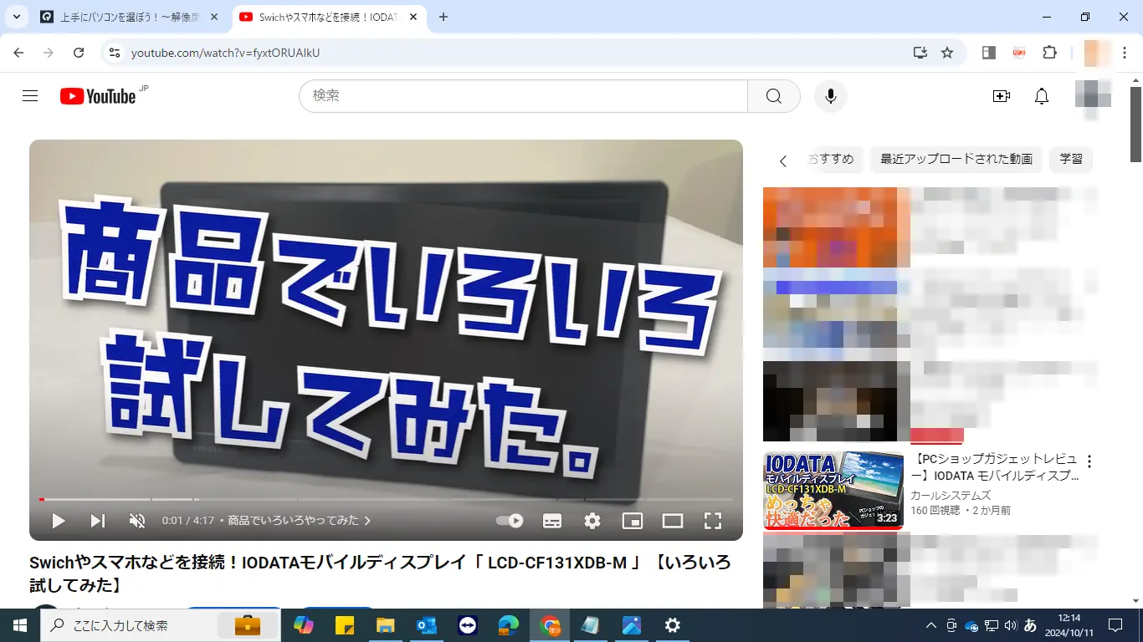Viewport: 1143px width, 642px height.
Task: Toggle subtitles in the player
Action: pos(552,521)
